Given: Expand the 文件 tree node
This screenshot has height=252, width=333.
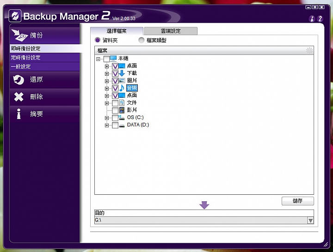Looking at the screenshot, I should click(107, 103).
